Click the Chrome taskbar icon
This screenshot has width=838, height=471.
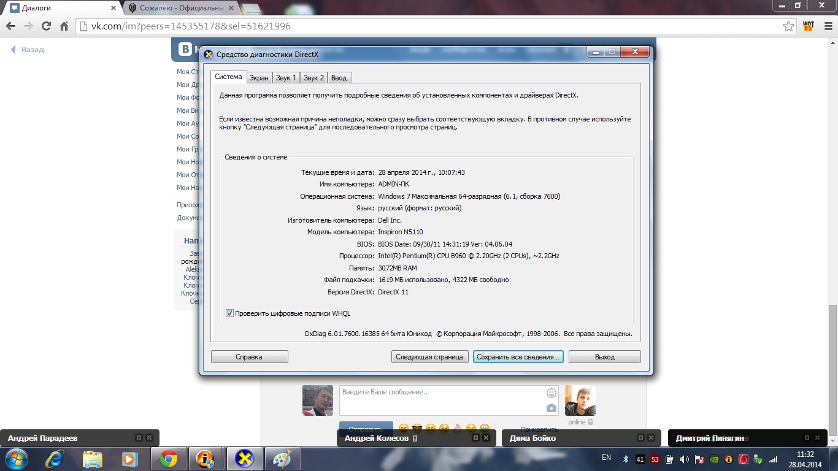pos(168,459)
